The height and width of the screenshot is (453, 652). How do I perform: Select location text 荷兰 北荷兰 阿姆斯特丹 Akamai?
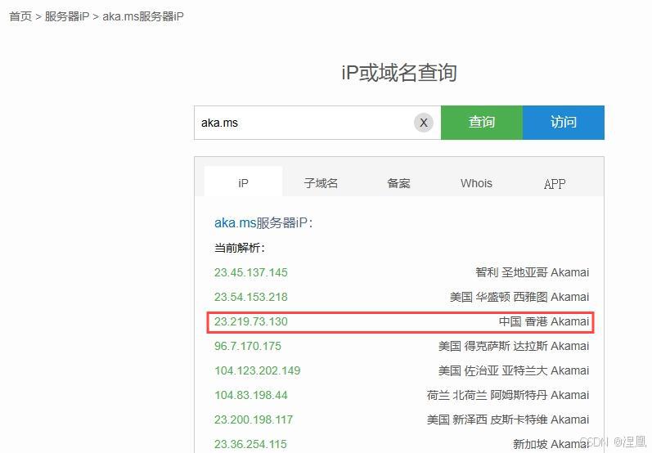click(508, 395)
